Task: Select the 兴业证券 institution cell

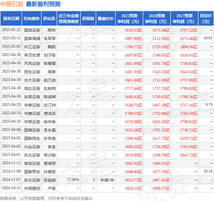Action: 32,147
